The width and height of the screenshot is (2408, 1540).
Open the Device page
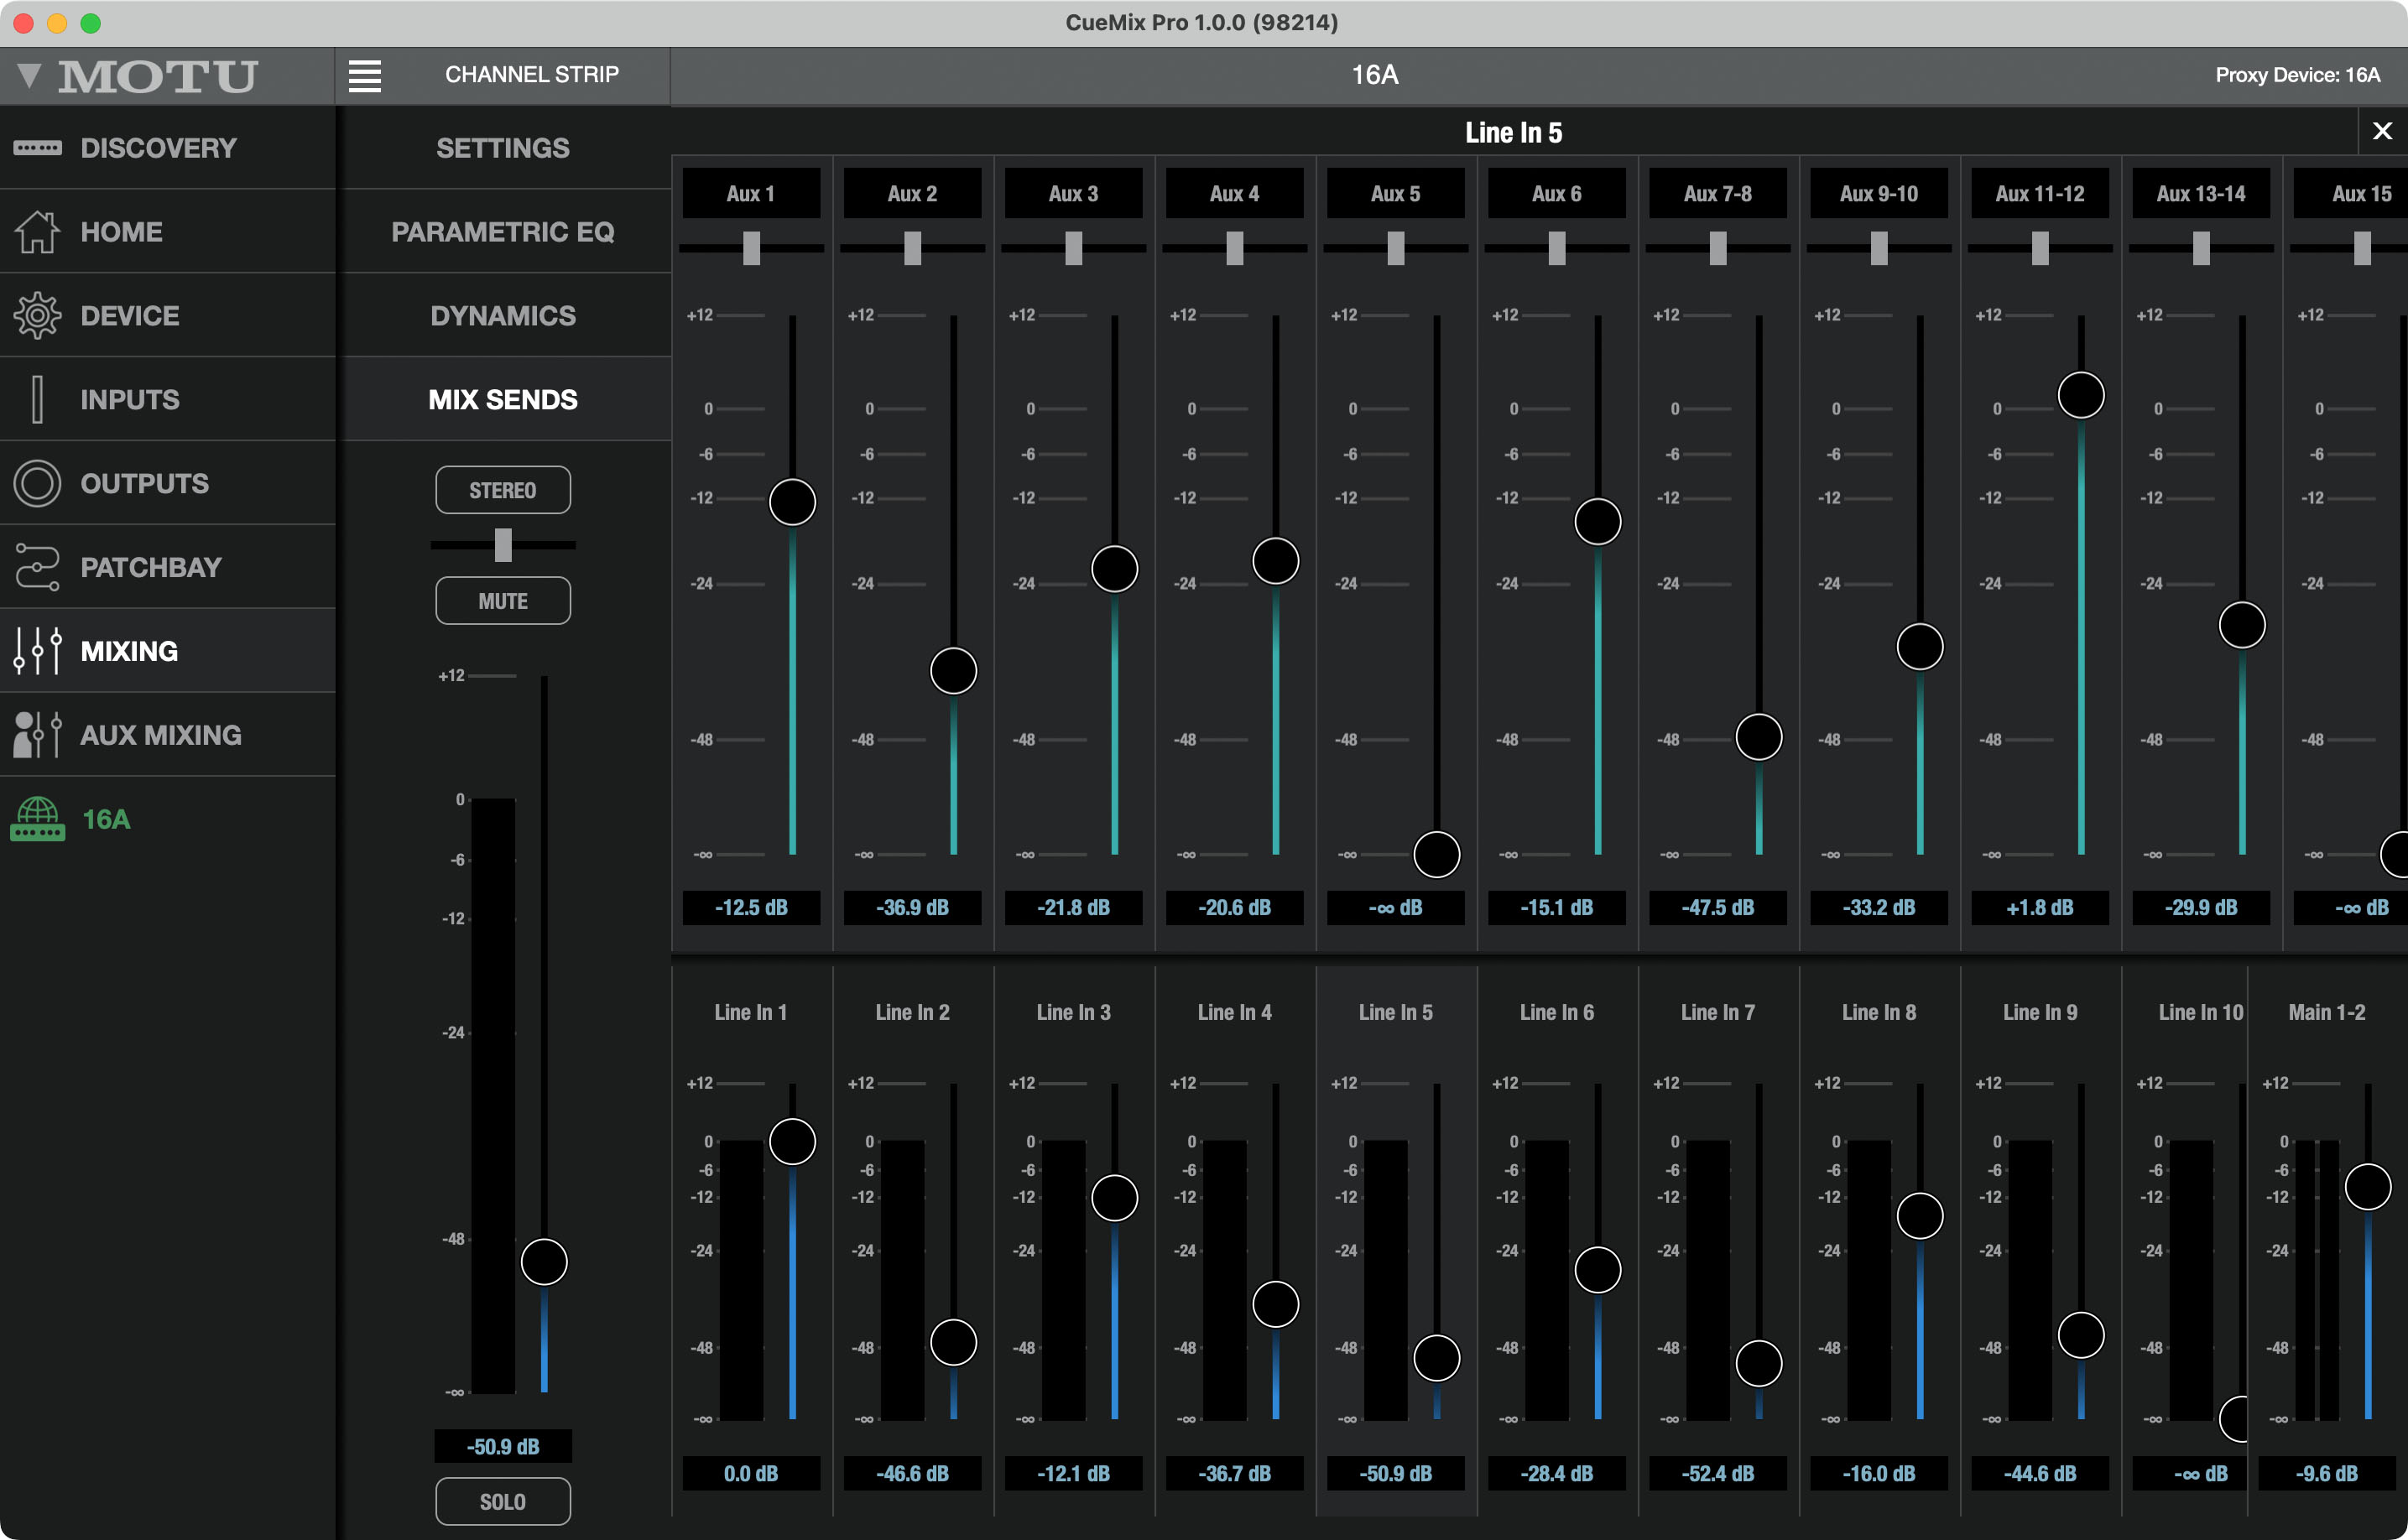point(167,316)
